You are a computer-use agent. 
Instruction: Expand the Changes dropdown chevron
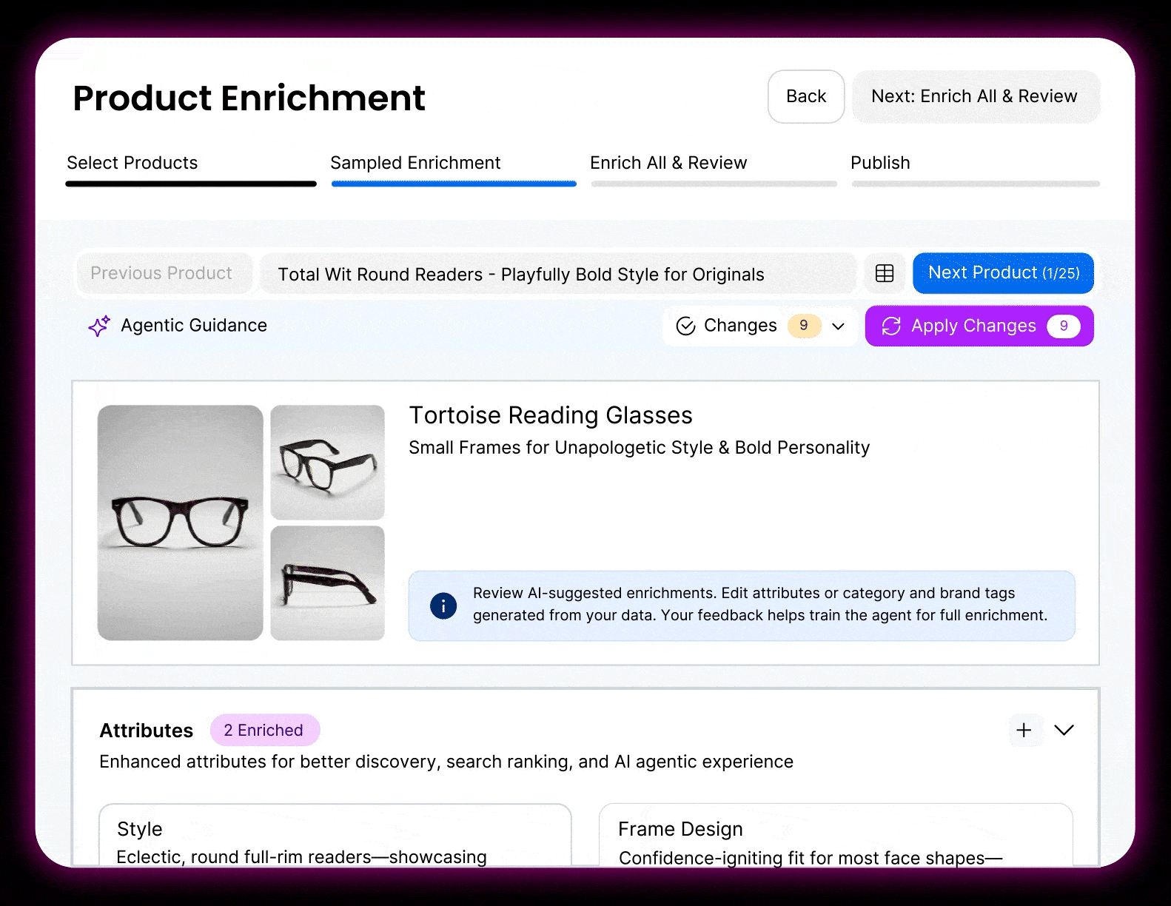[x=838, y=326]
